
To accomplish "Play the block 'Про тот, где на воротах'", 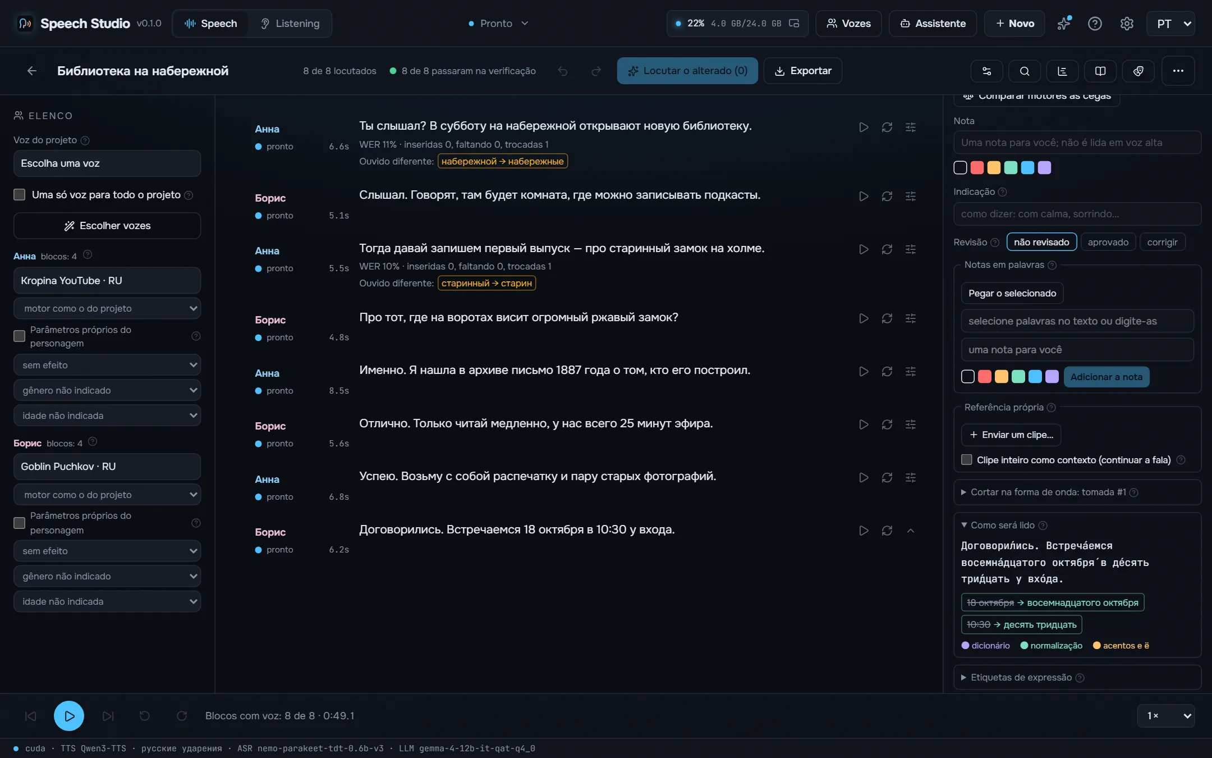I will (x=864, y=318).
